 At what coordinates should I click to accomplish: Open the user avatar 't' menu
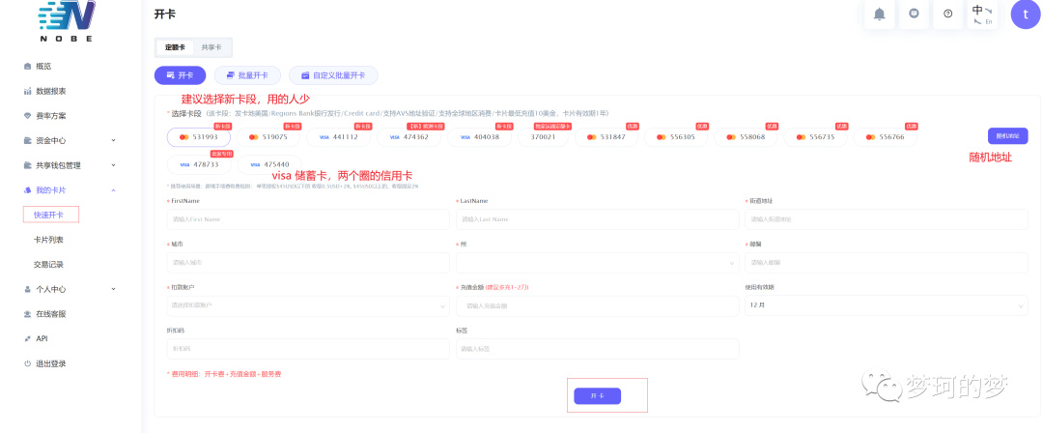click(1026, 14)
